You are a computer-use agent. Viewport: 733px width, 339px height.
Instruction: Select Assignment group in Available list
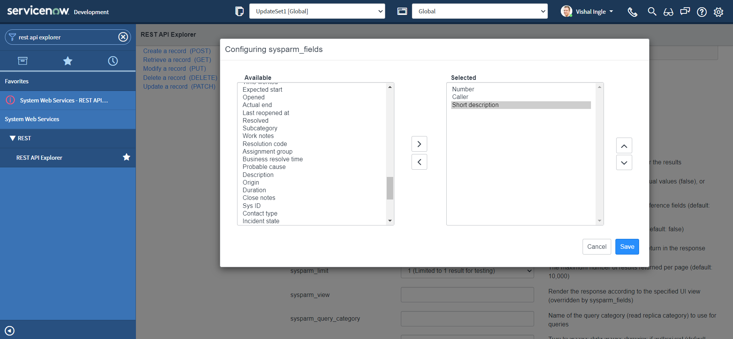point(268,151)
